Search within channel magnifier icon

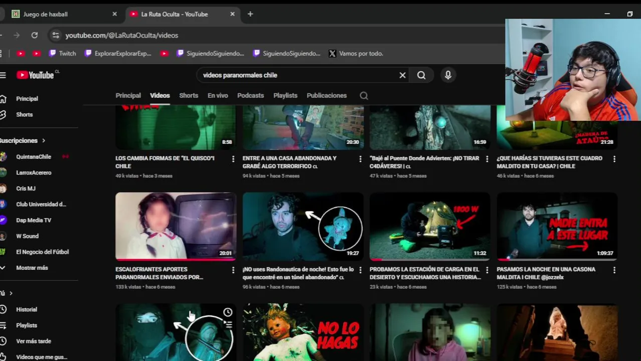[x=364, y=95]
